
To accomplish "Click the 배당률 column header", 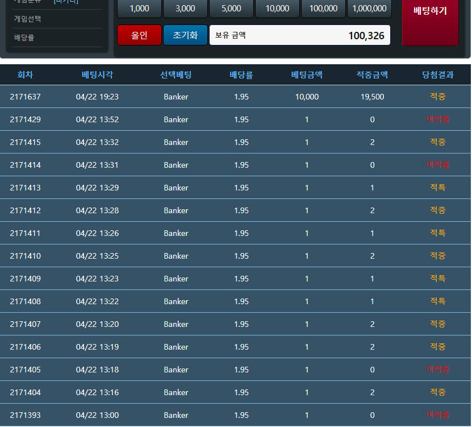I will coord(241,74).
